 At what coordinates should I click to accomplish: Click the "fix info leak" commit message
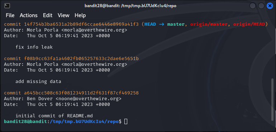[34, 47]
